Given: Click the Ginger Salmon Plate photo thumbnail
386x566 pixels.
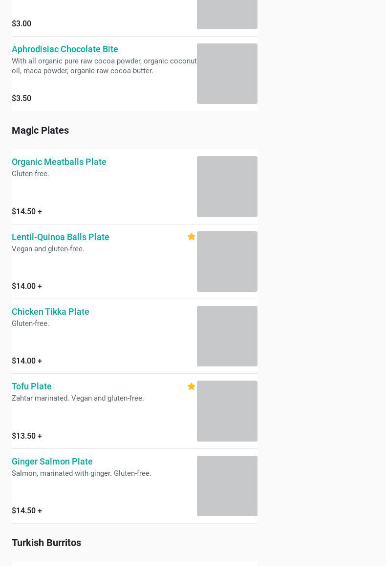Looking at the screenshot, I should coord(227,486).
